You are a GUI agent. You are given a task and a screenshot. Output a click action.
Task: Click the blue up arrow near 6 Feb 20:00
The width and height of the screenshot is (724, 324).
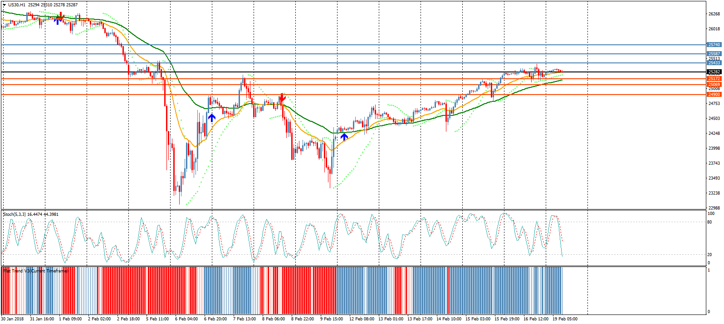[211, 118]
